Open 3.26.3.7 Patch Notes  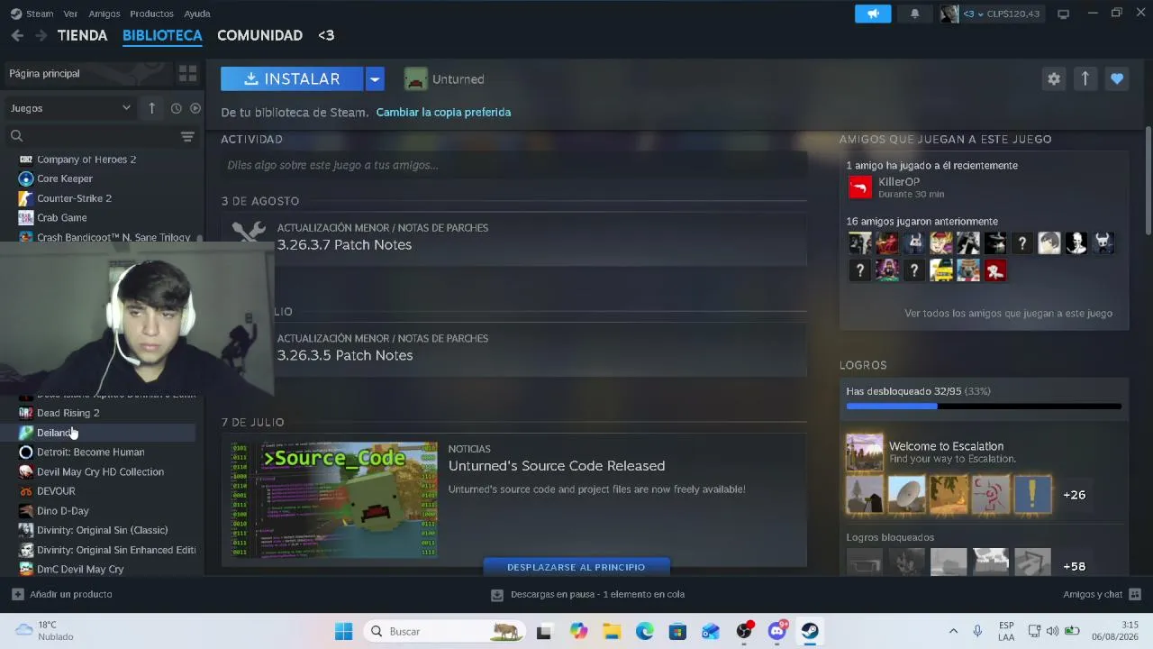344,245
